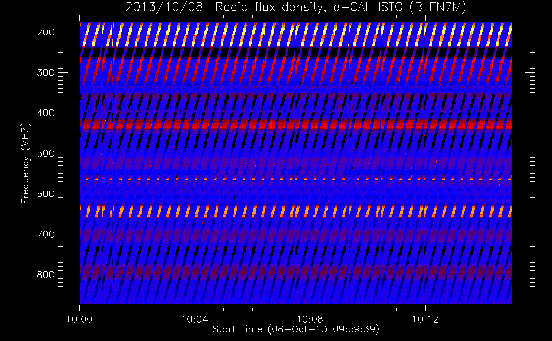Screen dimensions: 552x341
Task: Select the 300 frequency tick label
Action: [x=46, y=72]
